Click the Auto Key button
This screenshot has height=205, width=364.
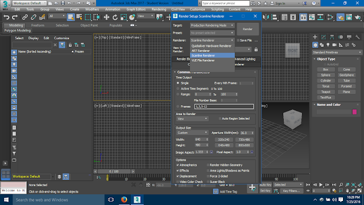(x=266, y=184)
